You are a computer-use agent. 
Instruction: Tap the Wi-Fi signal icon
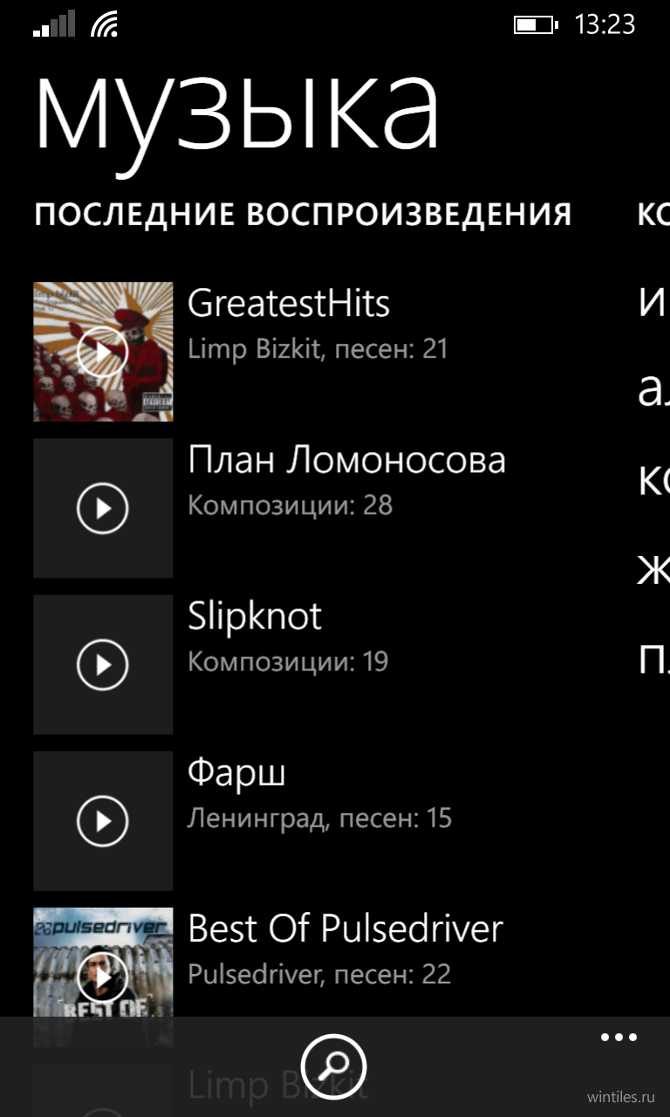click(103, 25)
